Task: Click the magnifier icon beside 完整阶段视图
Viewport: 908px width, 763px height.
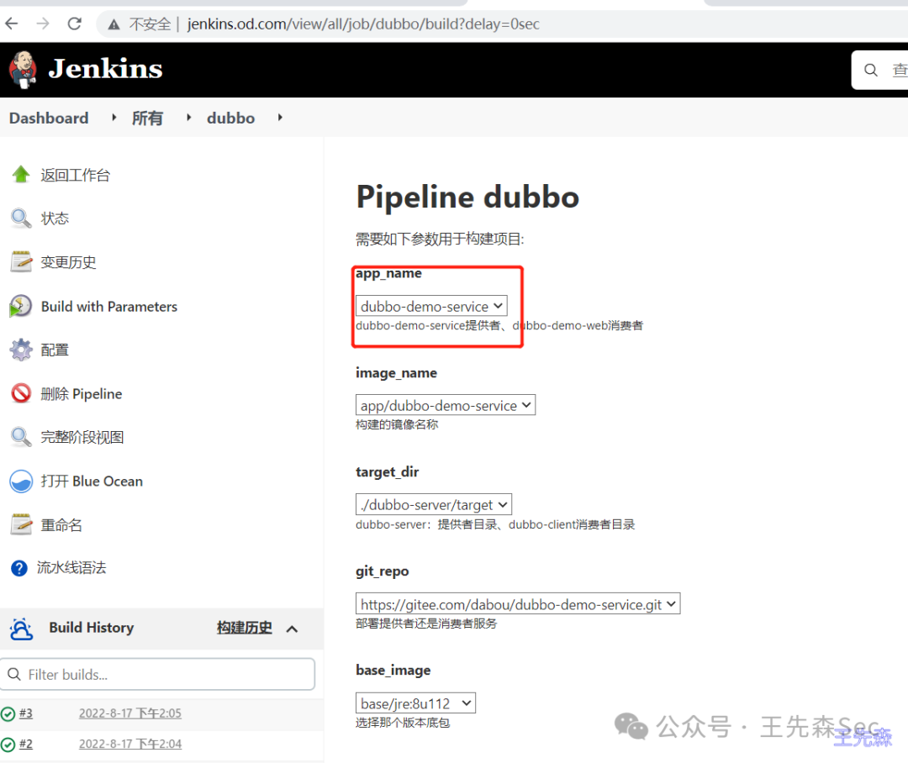Action: (x=21, y=437)
